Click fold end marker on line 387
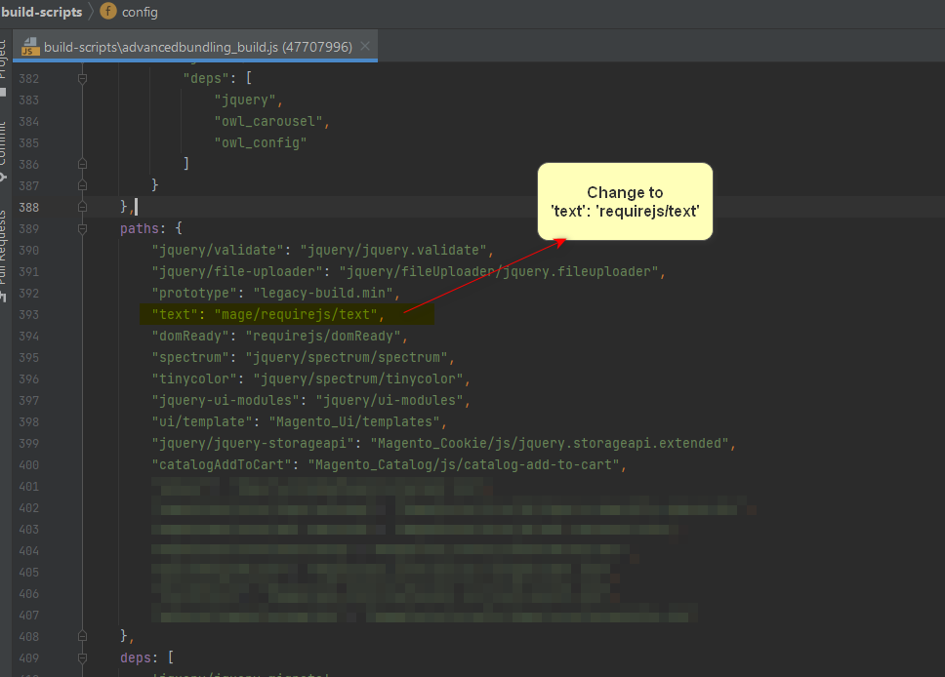Viewport: 945px width, 677px height. click(82, 185)
